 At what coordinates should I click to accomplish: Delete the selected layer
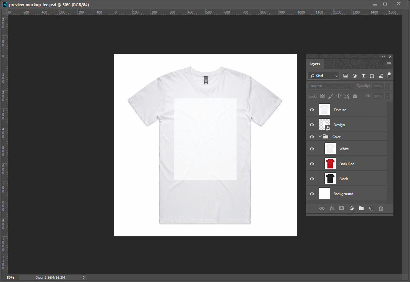tap(381, 208)
